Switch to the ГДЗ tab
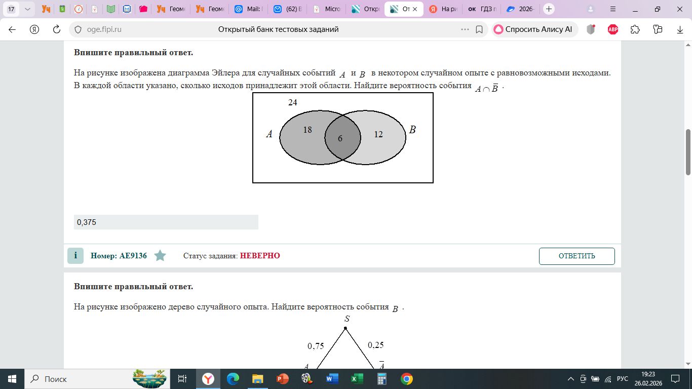692x389 pixels. [482, 9]
